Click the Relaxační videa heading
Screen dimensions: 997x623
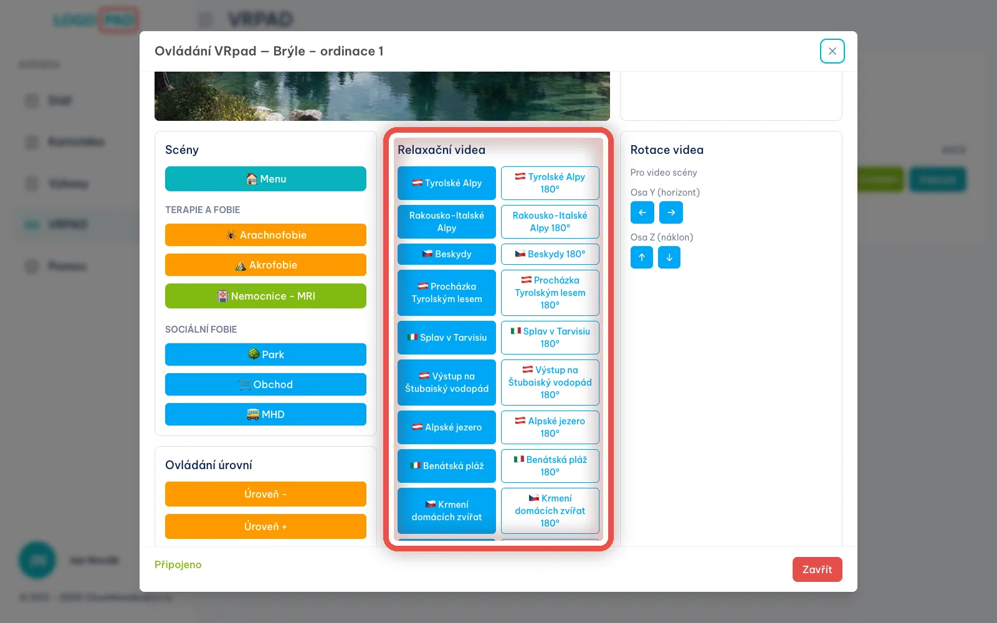pyautogui.click(x=441, y=150)
